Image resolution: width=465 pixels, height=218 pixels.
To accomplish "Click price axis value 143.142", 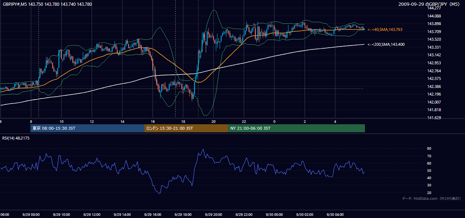I will 434,55.
